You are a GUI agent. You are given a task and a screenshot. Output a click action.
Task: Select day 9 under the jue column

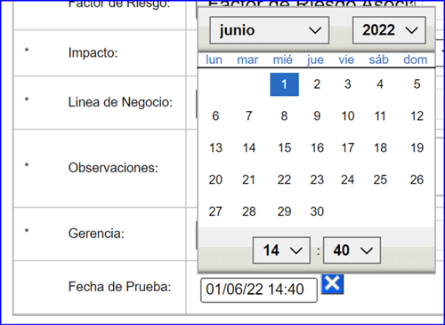317,116
